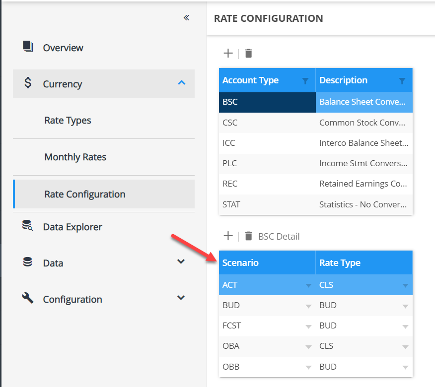Collapse the sidebar with the double-chevron icon
The height and width of the screenshot is (387, 435).
[x=186, y=18]
